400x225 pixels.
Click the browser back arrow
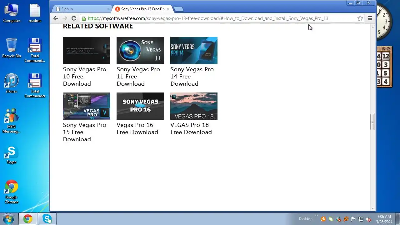click(x=56, y=18)
